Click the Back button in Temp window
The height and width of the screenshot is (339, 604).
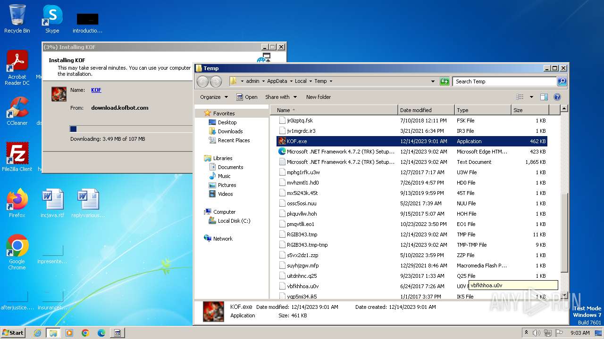point(202,81)
